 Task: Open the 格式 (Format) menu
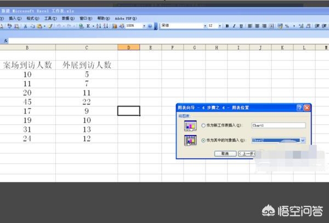pyautogui.click(x=31, y=18)
